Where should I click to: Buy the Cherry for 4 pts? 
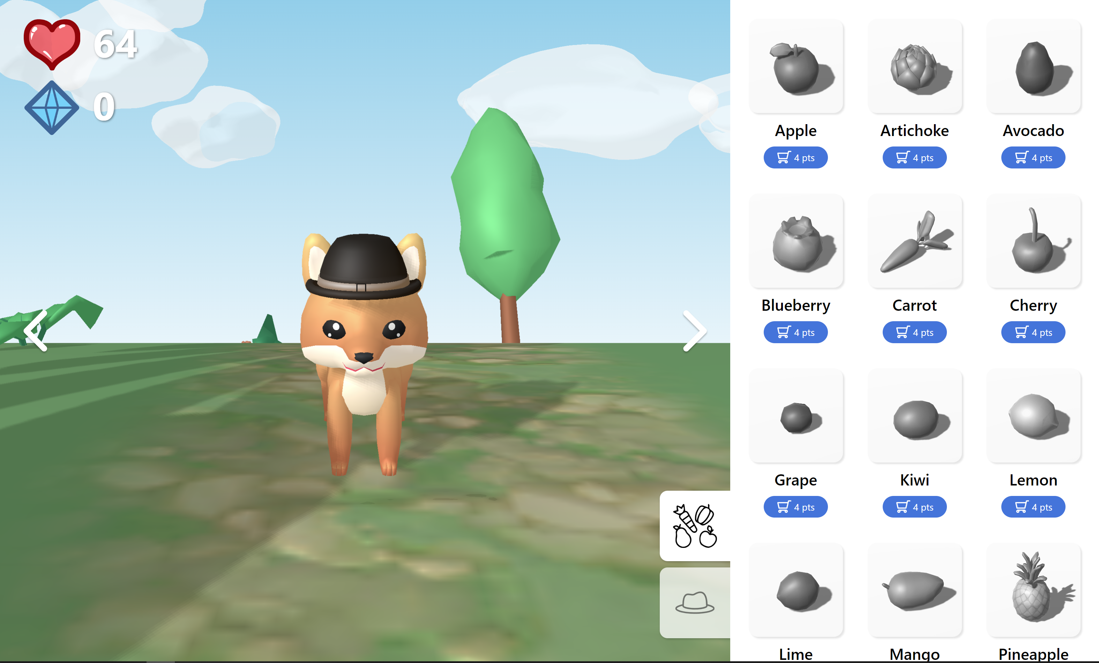click(x=1033, y=332)
